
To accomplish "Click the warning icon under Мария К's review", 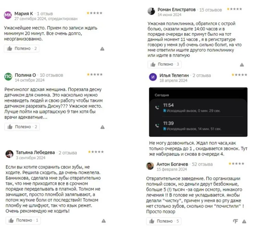I will tap(102, 49).
